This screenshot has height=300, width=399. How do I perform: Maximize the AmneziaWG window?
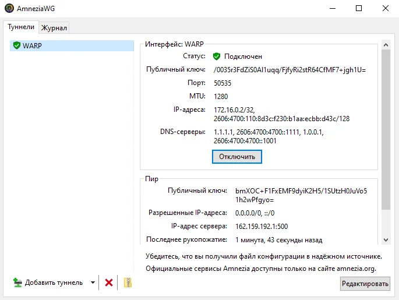pos(359,8)
